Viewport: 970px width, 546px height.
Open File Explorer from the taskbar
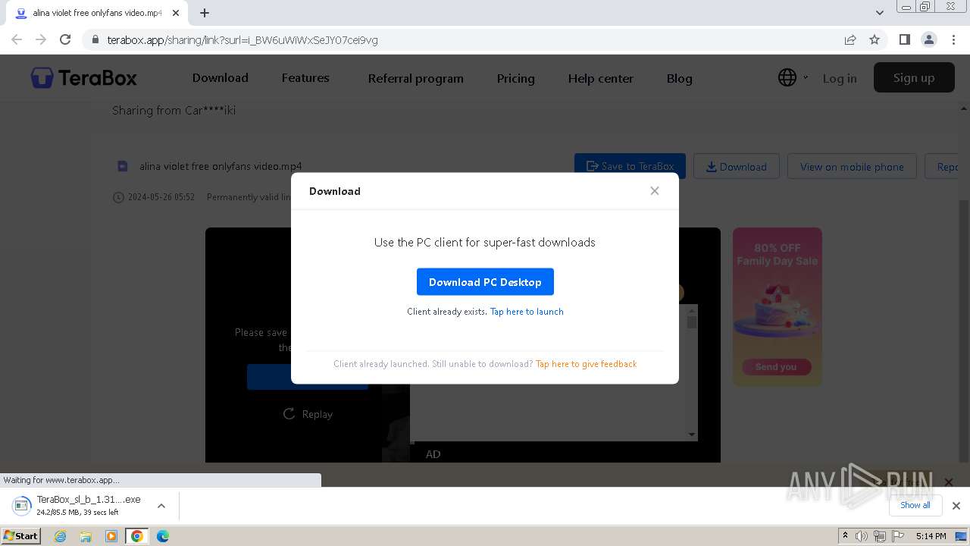(86, 536)
